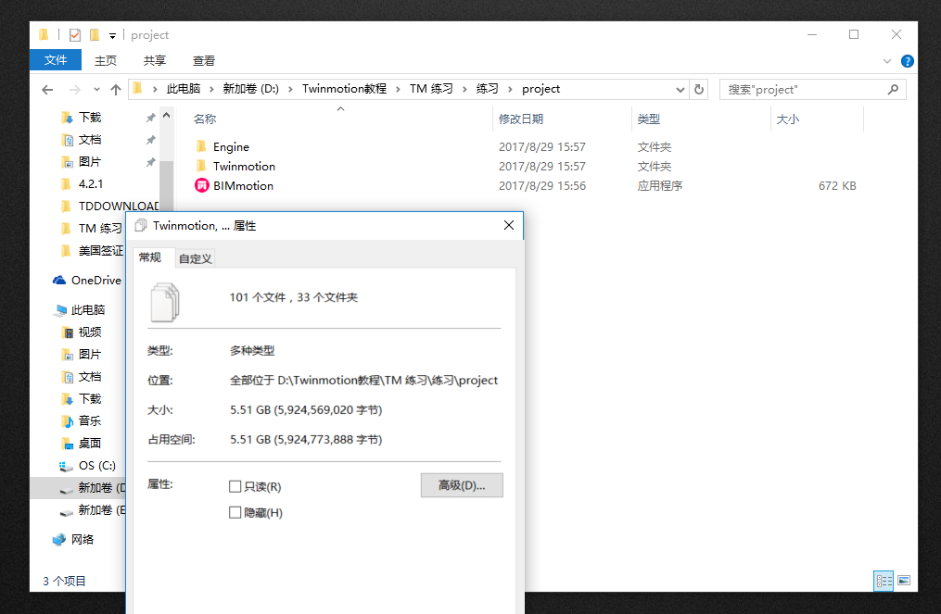Expand breadcrumb chevron after 新加卷 (D:)
The height and width of the screenshot is (614, 941).
coord(290,89)
